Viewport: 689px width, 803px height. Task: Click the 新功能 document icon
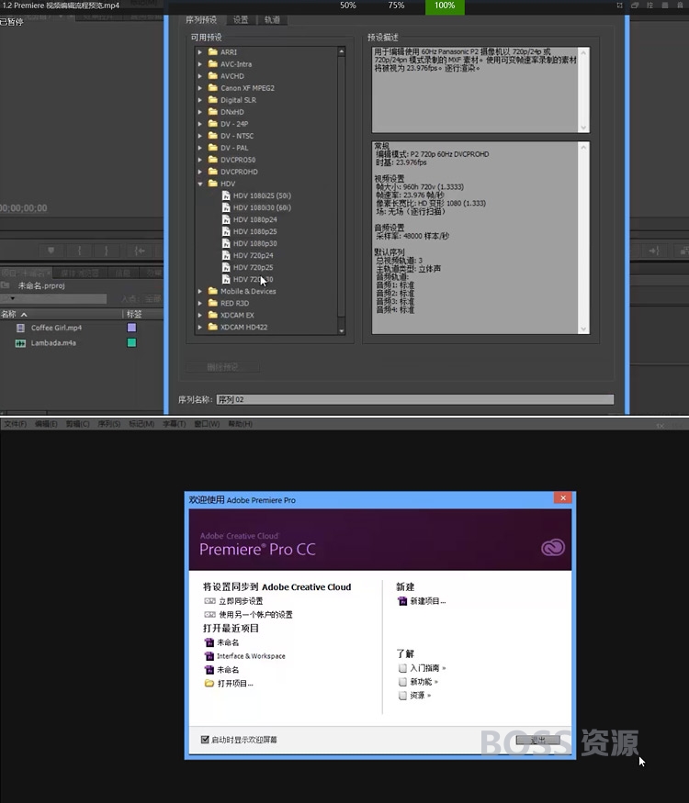pyautogui.click(x=402, y=682)
